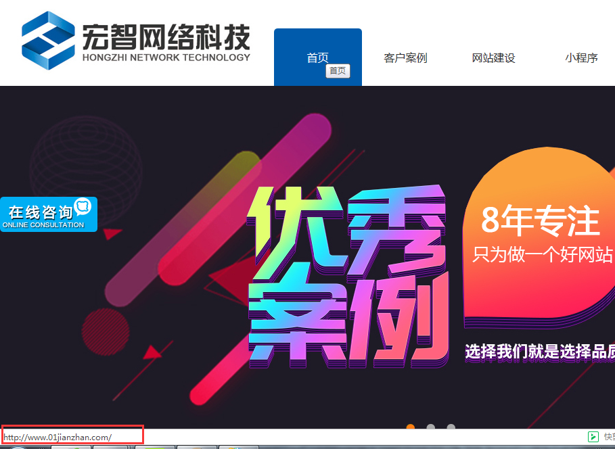Click the 01jianzhan.com URL in status bar
The width and height of the screenshot is (615, 449).
click(58, 437)
